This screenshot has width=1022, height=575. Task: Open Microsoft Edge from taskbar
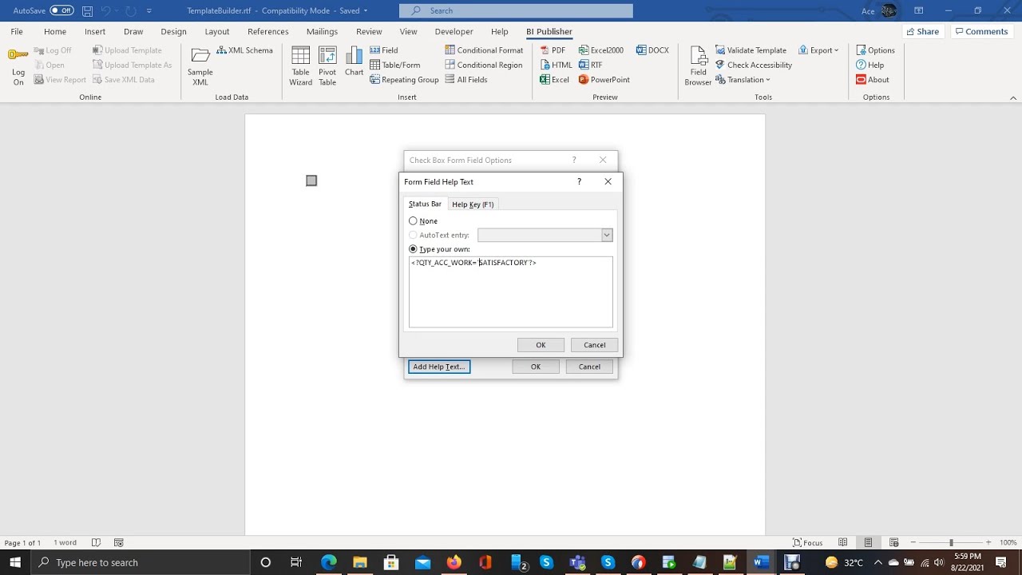click(329, 562)
